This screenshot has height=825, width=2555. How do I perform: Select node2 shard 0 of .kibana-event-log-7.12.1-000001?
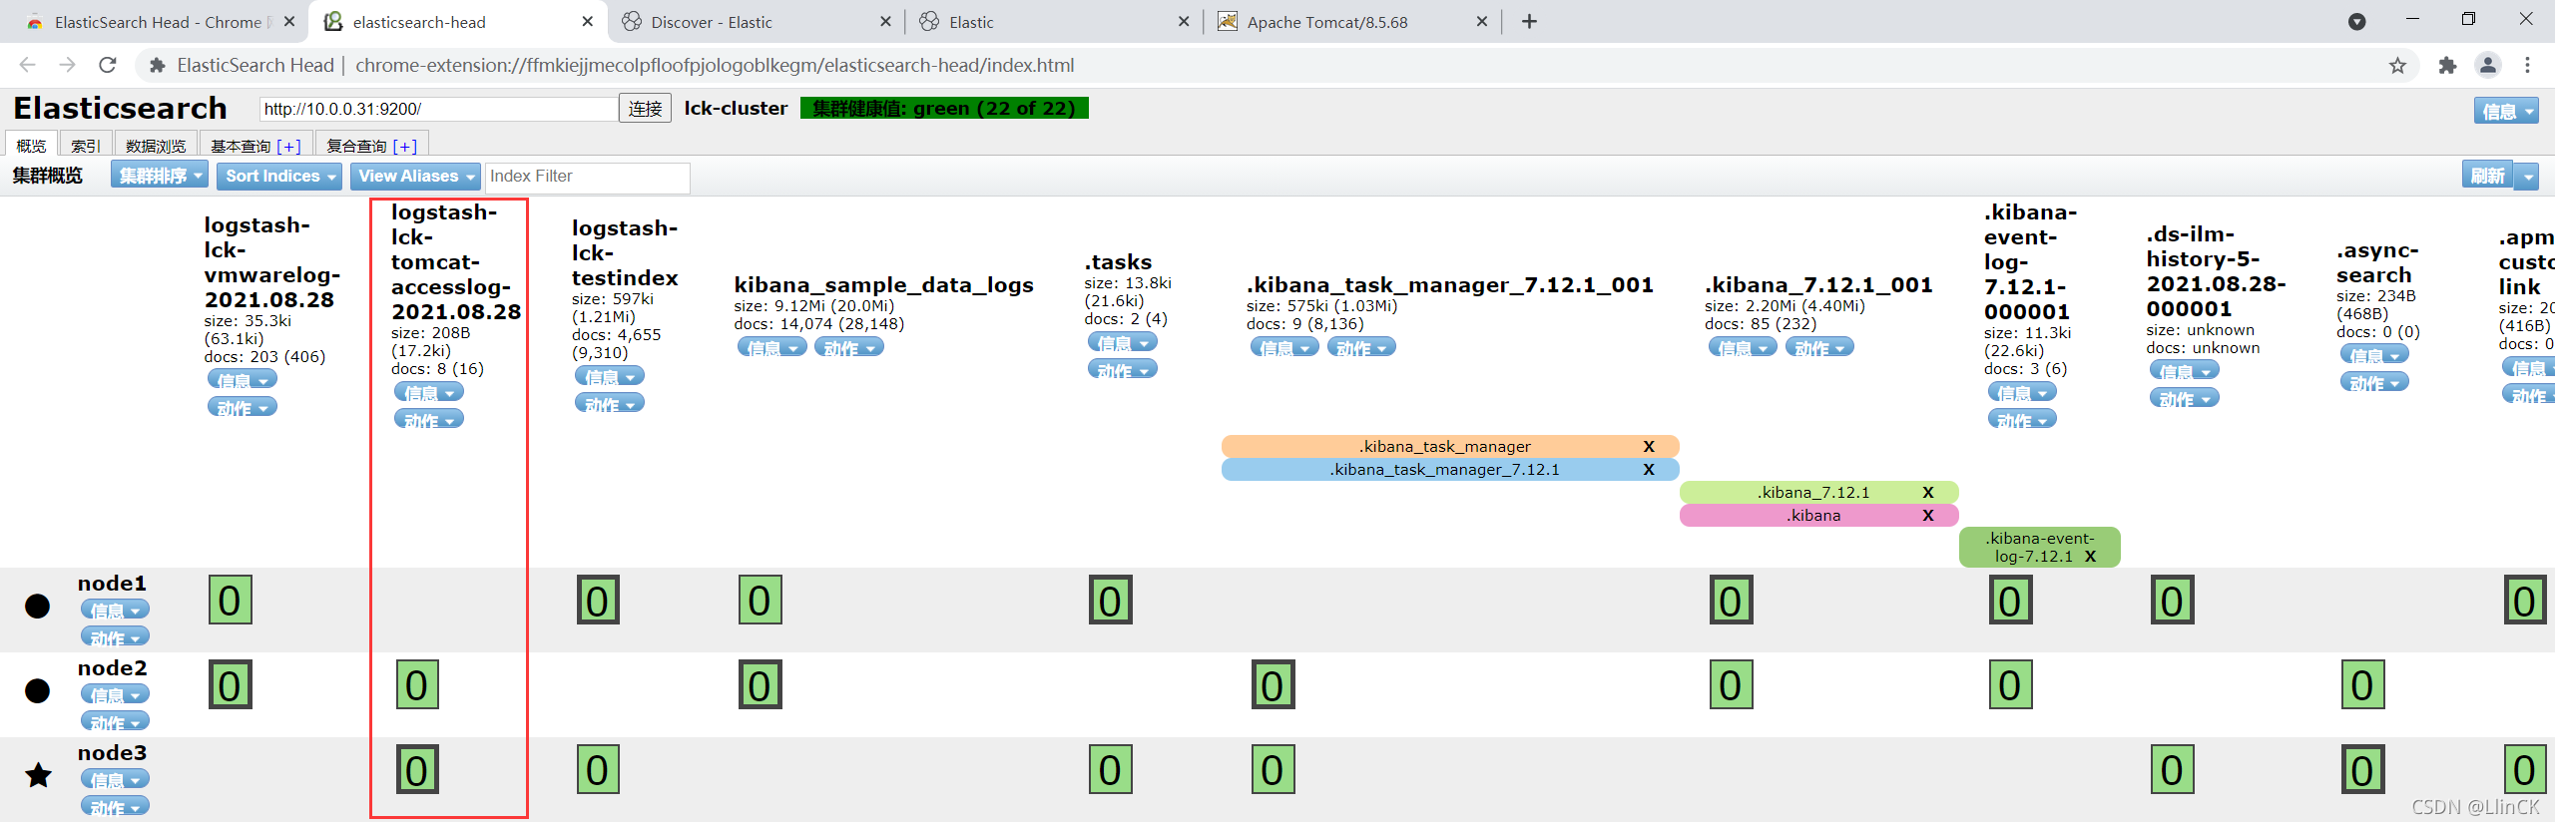(2011, 684)
